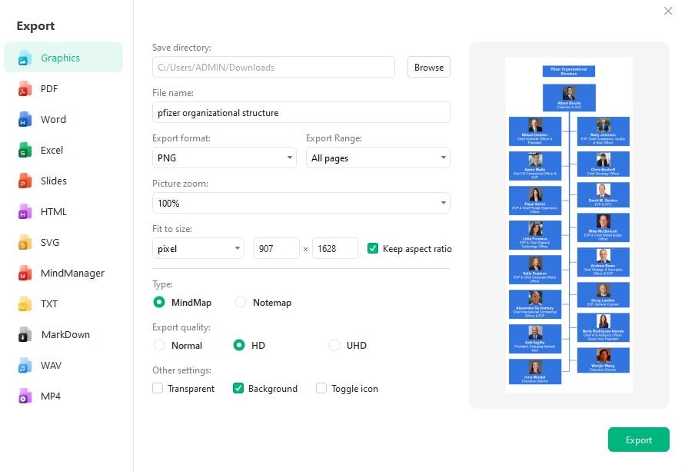Click the HTML file icon
This screenshot has height=471, width=685.
pyautogui.click(x=25, y=212)
